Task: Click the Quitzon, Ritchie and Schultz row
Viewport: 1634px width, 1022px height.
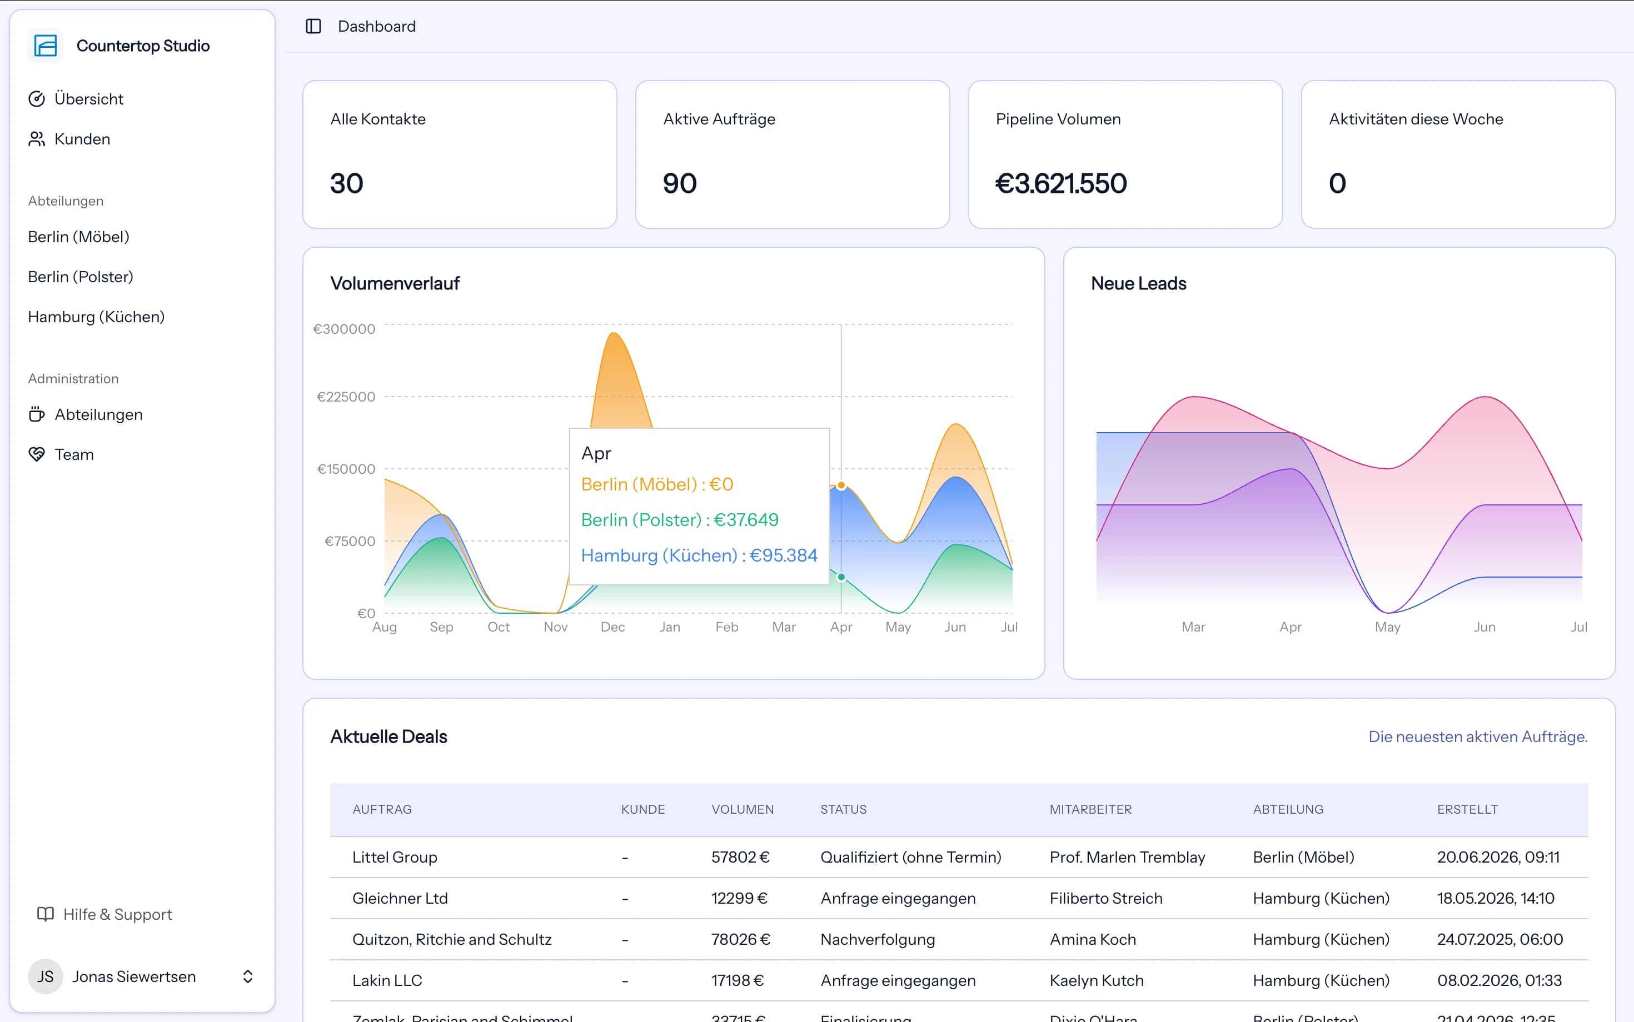Action: tap(959, 940)
